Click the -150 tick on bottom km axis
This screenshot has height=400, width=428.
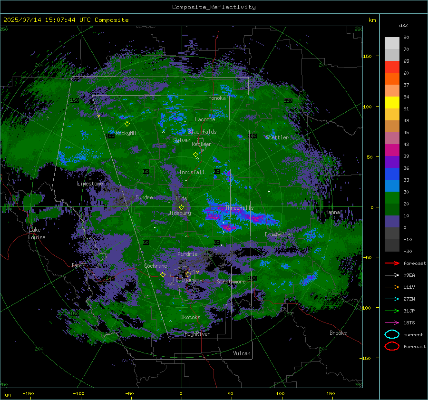click(x=28, y=393)
